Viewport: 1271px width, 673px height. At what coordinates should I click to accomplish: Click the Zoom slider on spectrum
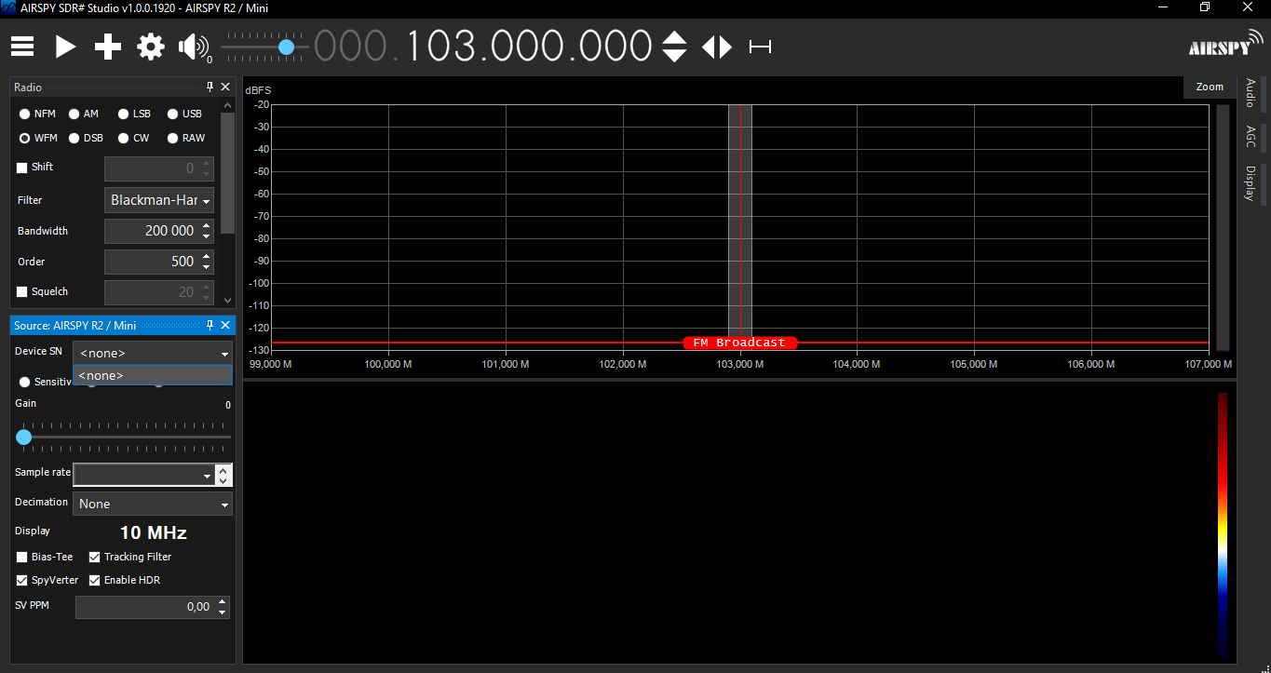point(1223,227)
